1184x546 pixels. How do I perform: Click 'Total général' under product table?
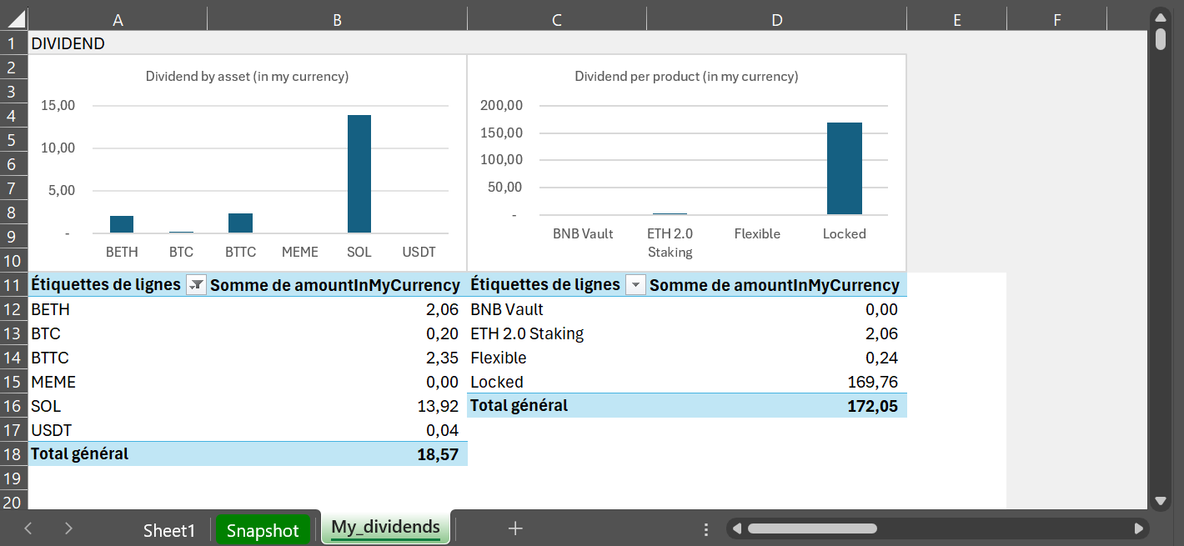tap(519, 406)
